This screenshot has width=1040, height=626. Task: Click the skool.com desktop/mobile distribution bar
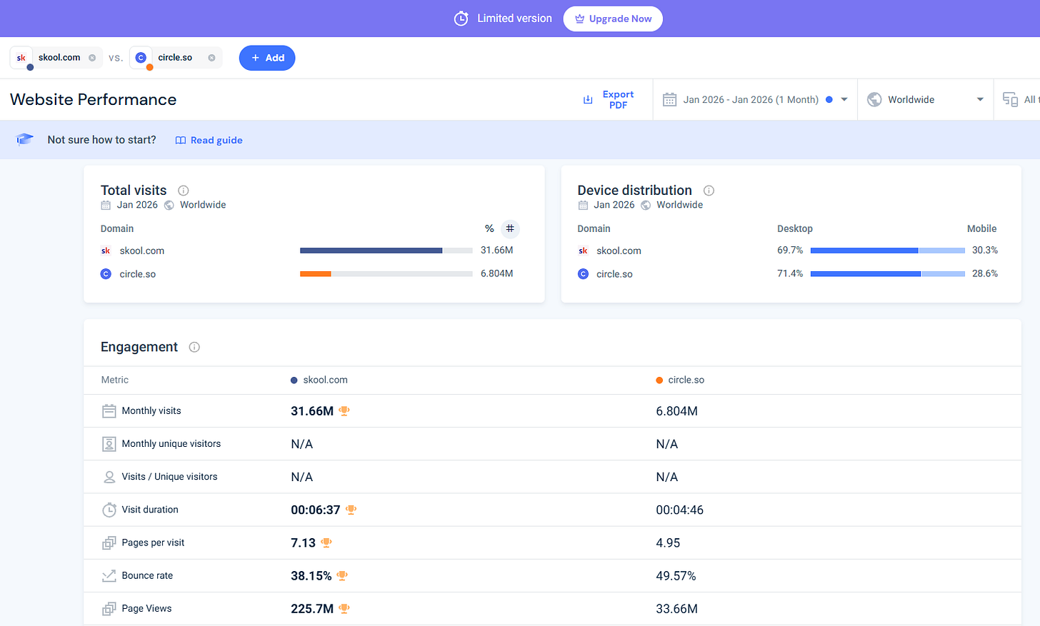[x=888, y=251]
